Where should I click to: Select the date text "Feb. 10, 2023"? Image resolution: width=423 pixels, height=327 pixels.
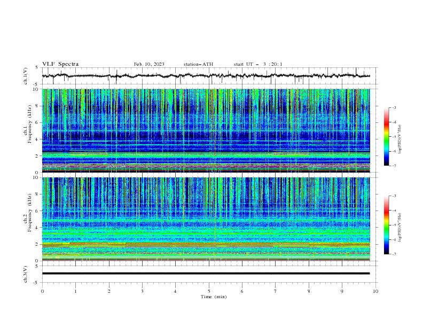[x=149, y=64]
